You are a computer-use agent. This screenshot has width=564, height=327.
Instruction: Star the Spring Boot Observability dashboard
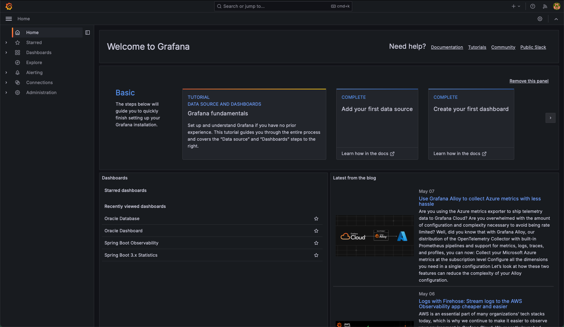pyautogui.click(x=316, y=243)
